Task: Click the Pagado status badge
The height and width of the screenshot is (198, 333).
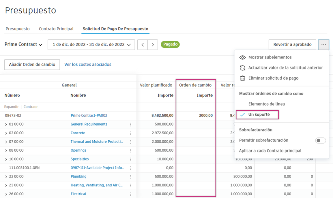Action: point(170,44)
